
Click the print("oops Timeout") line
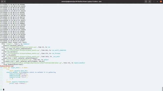(x=18, y=83)
